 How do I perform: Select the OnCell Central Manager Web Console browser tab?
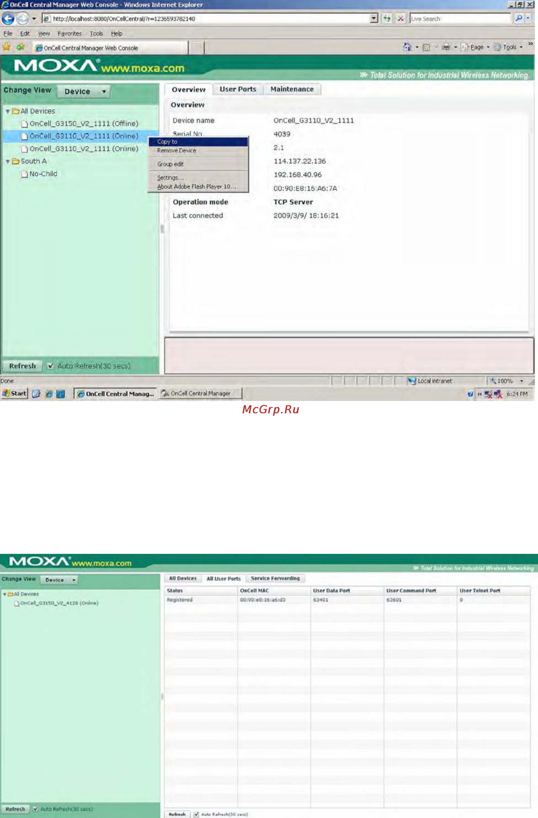pyautogui.click(x=110, y=48)
